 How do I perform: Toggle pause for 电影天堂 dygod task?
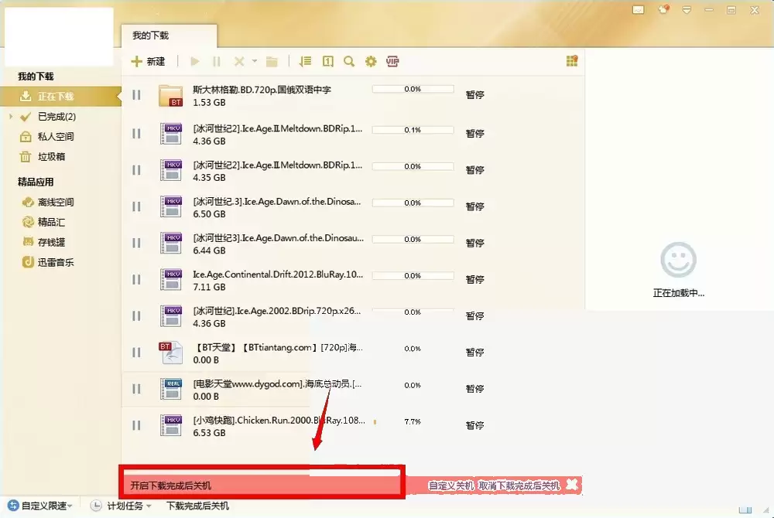[x=137, y=389]
